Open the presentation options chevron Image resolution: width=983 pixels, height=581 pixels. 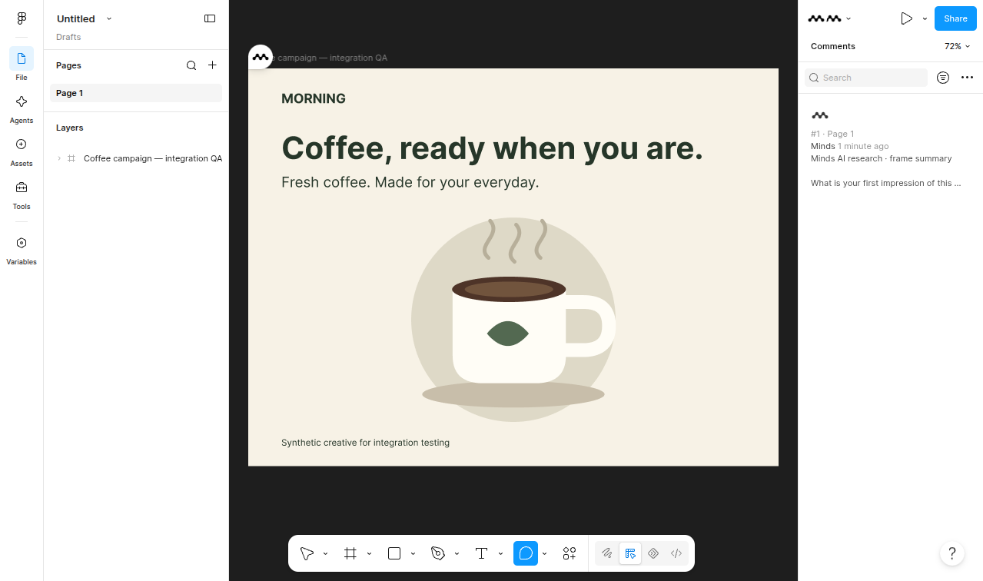coord(925,18)
